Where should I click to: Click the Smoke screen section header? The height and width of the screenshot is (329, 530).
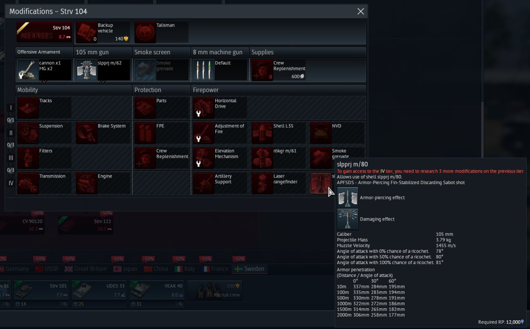(161, 52)
